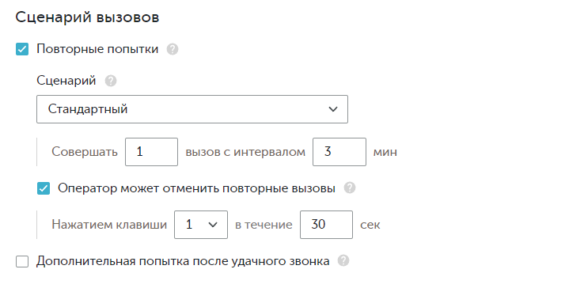584x292 pixels.
Task: Click the question mark next to Сценарий label
Action: pos(111,81)
